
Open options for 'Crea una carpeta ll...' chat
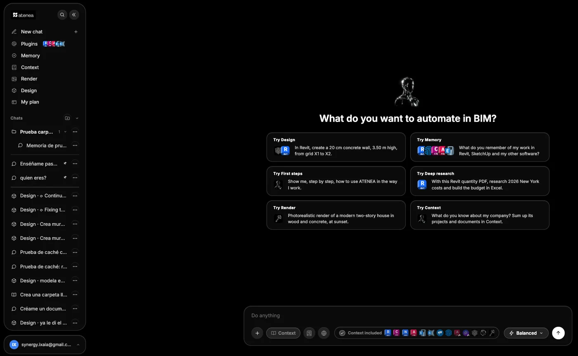75,295
